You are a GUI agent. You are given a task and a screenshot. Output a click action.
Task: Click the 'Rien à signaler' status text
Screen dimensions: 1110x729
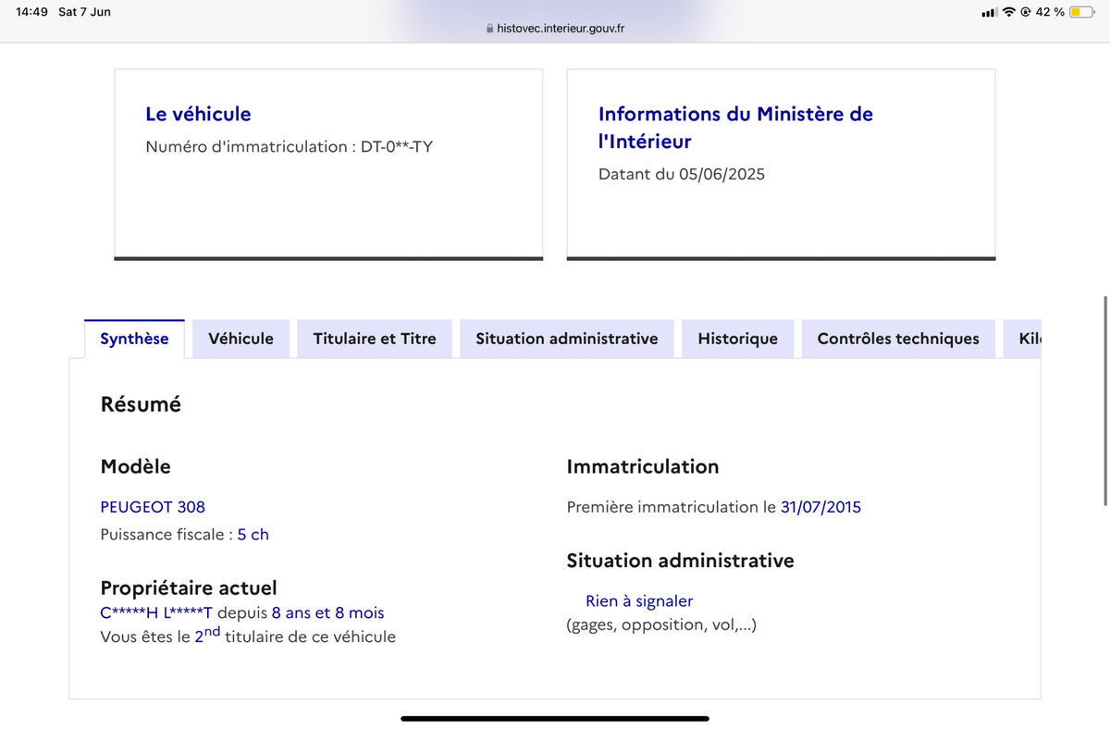pos(639,601)
